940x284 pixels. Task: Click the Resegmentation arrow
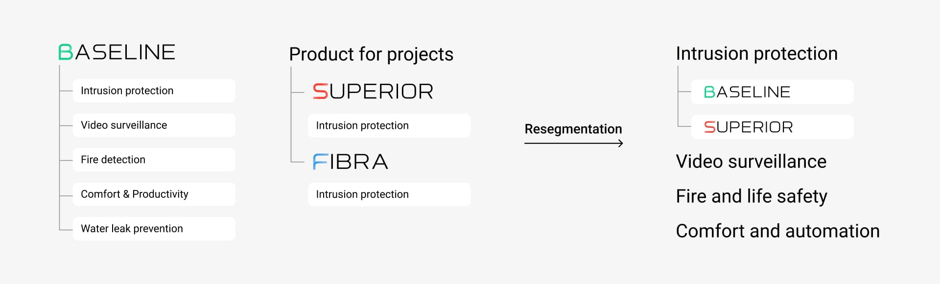click(x=574, y=143)
